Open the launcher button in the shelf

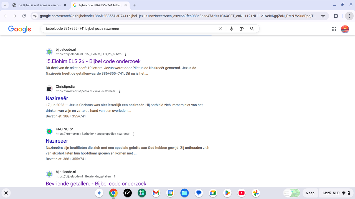coord(6,193)
